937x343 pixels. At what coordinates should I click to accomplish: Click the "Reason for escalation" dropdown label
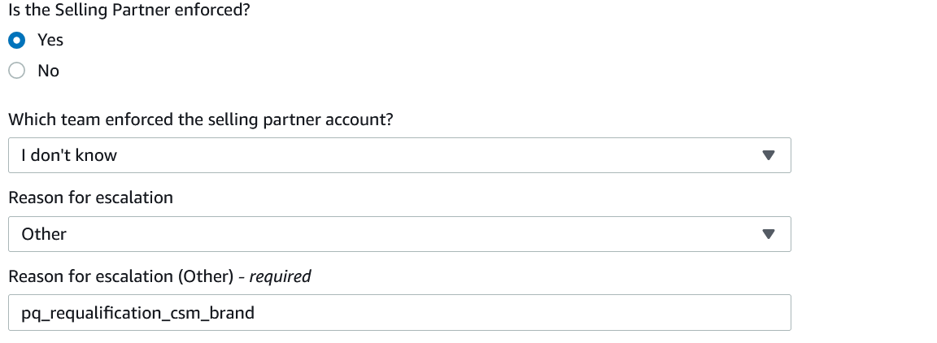(x=90, y=198)
